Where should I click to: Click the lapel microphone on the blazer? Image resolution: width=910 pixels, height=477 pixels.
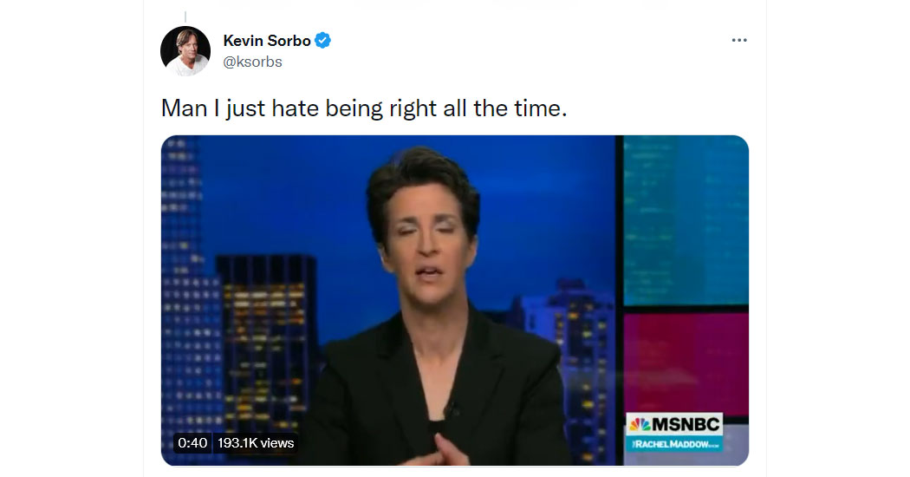point(452,409)
